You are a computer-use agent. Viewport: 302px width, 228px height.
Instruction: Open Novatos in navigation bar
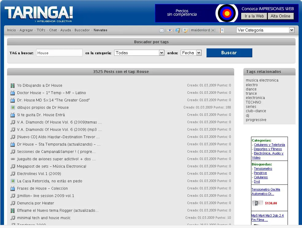point(100,30)
